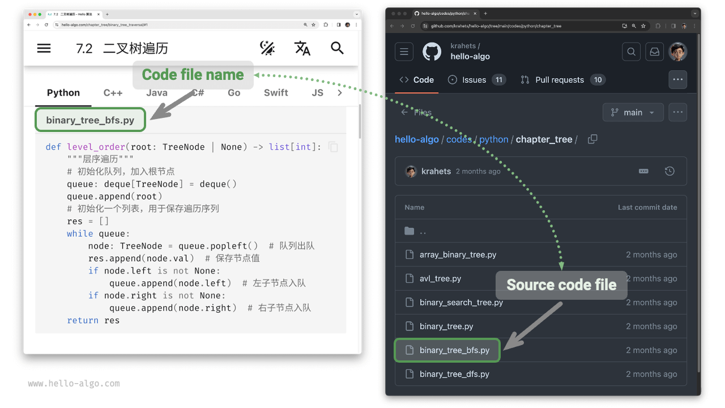Click the copy code icon beside level_order
The height and width of the screenshot is (408, 725).
pos(333,146)
